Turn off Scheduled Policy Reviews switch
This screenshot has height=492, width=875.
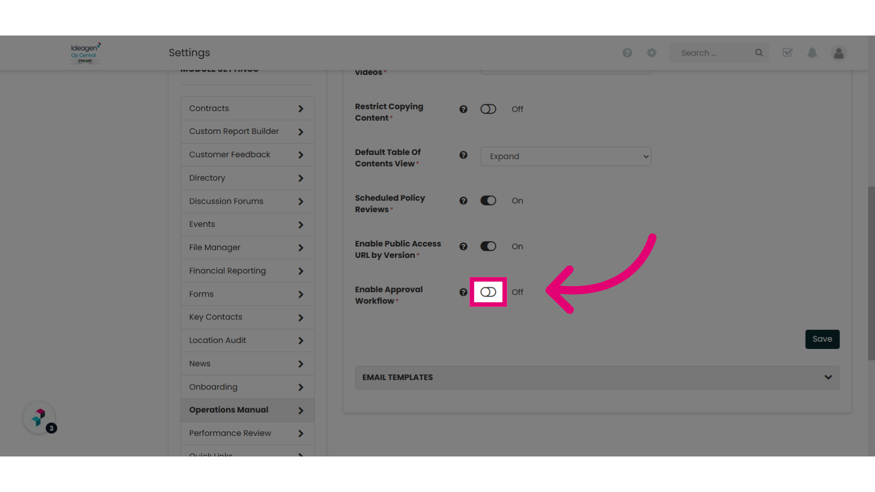click(x=488, y=200)
